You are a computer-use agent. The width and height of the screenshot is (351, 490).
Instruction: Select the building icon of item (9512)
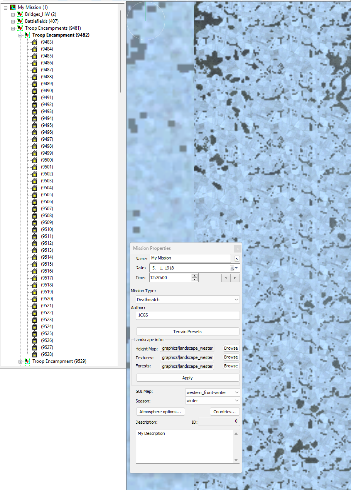[x=34, y=243]
